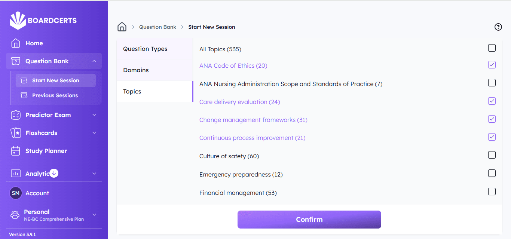This screenshot has height=239, width=511.
Task: Expand the Predictor Exam section
Action: (94, 115)
